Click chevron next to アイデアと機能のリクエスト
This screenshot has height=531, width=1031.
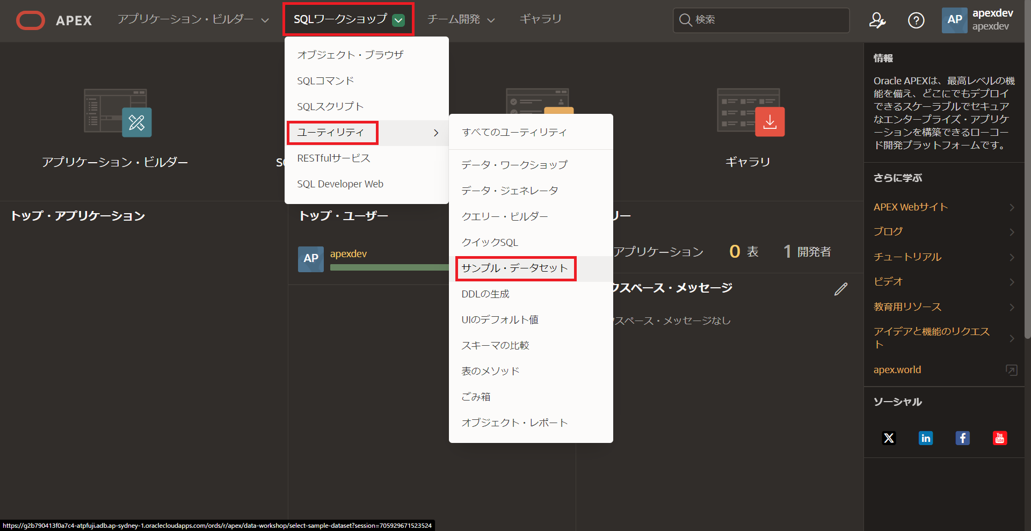click(1012, 338)
